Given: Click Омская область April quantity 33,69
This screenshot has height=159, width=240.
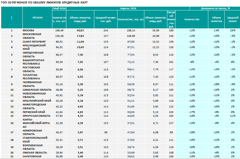Looking at the screenshot, I should click(x=131, y=153).
